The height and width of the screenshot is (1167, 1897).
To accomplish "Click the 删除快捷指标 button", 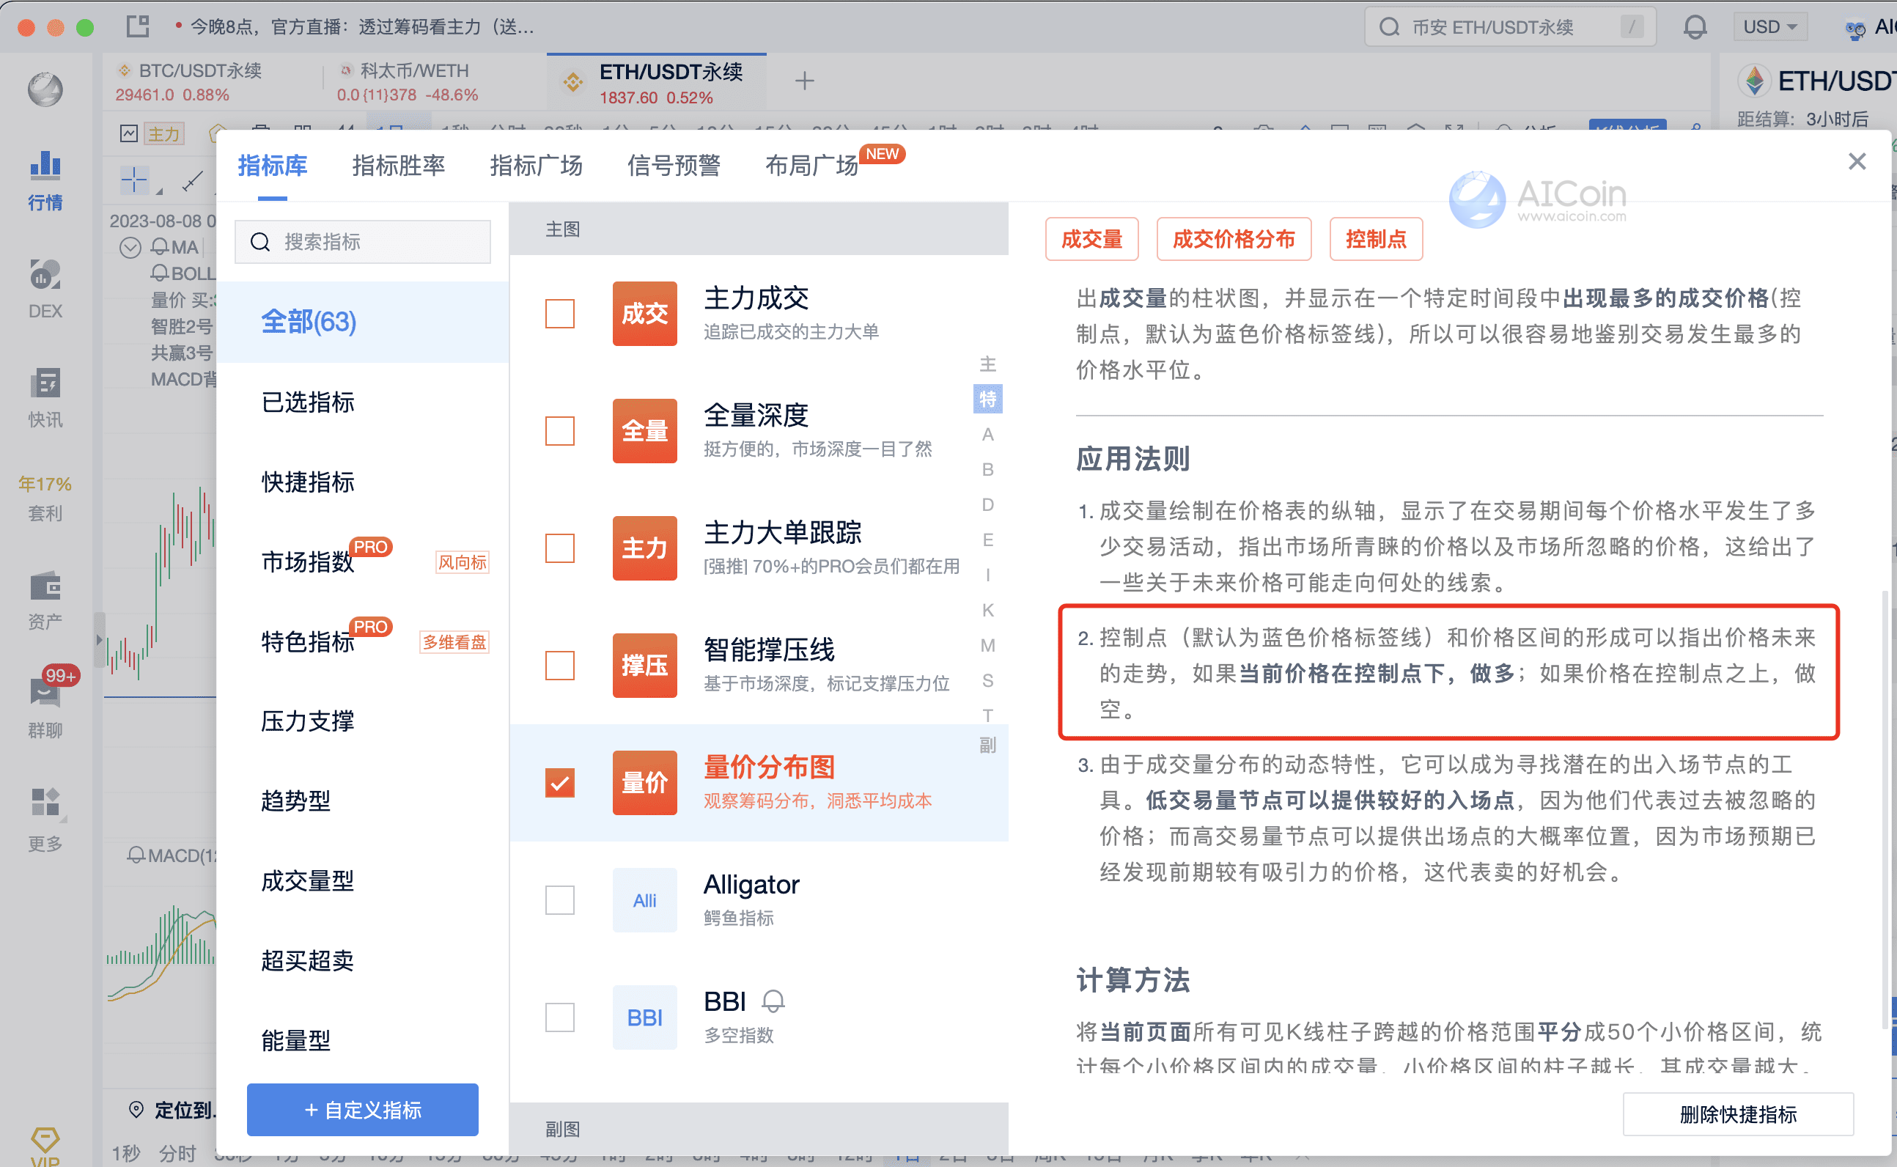I will coord(1738,1113).
